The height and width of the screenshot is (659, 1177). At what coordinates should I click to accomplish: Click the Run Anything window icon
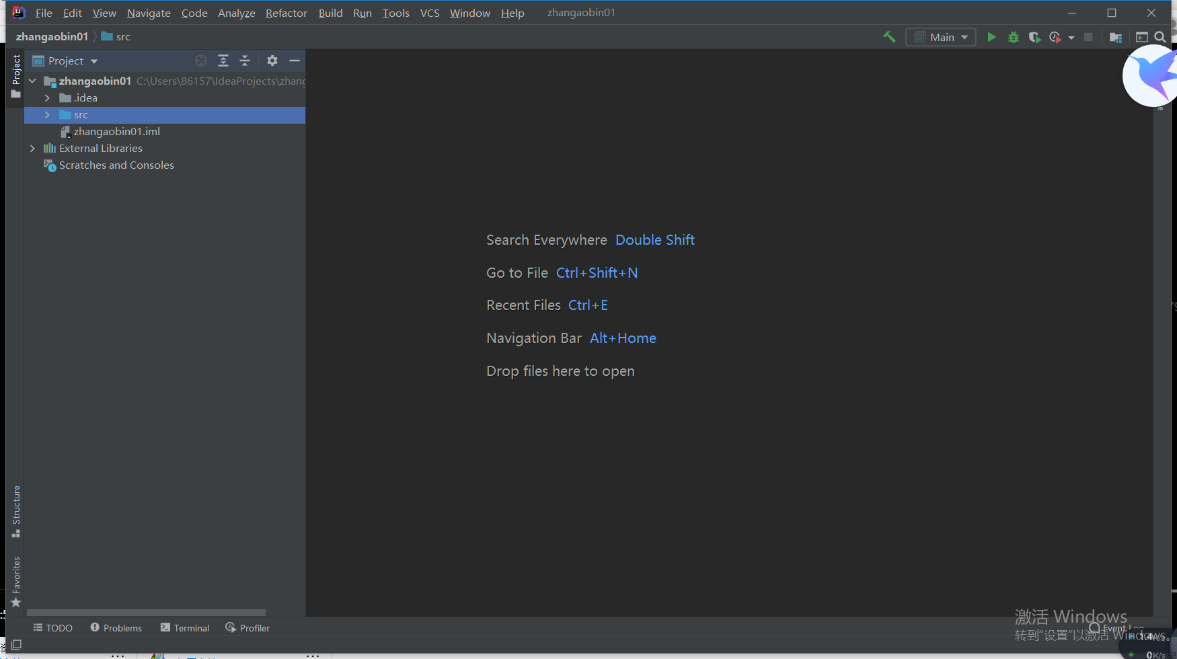click(1142, 37)
